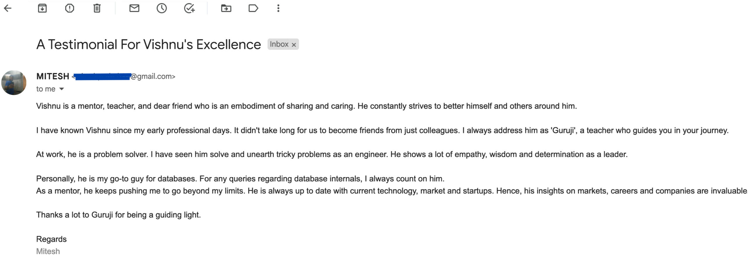Screen dimensions: 748x260
Task: Remove the Inbox label with its x
Action: click(x=294, y=45)
